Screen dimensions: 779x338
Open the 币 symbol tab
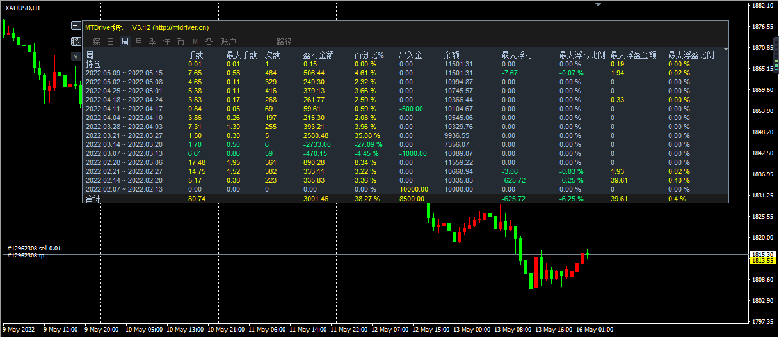click(x=181, y=42)
